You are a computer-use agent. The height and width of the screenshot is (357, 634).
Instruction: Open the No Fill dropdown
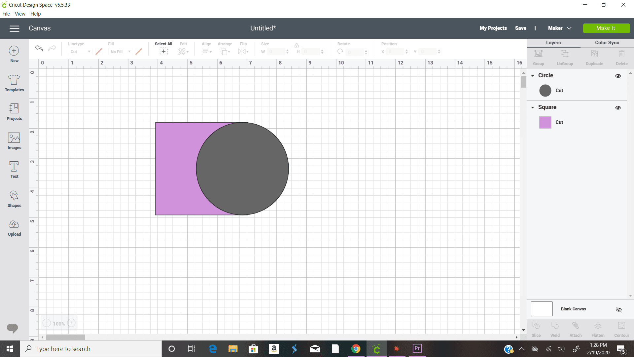point(120,52)
